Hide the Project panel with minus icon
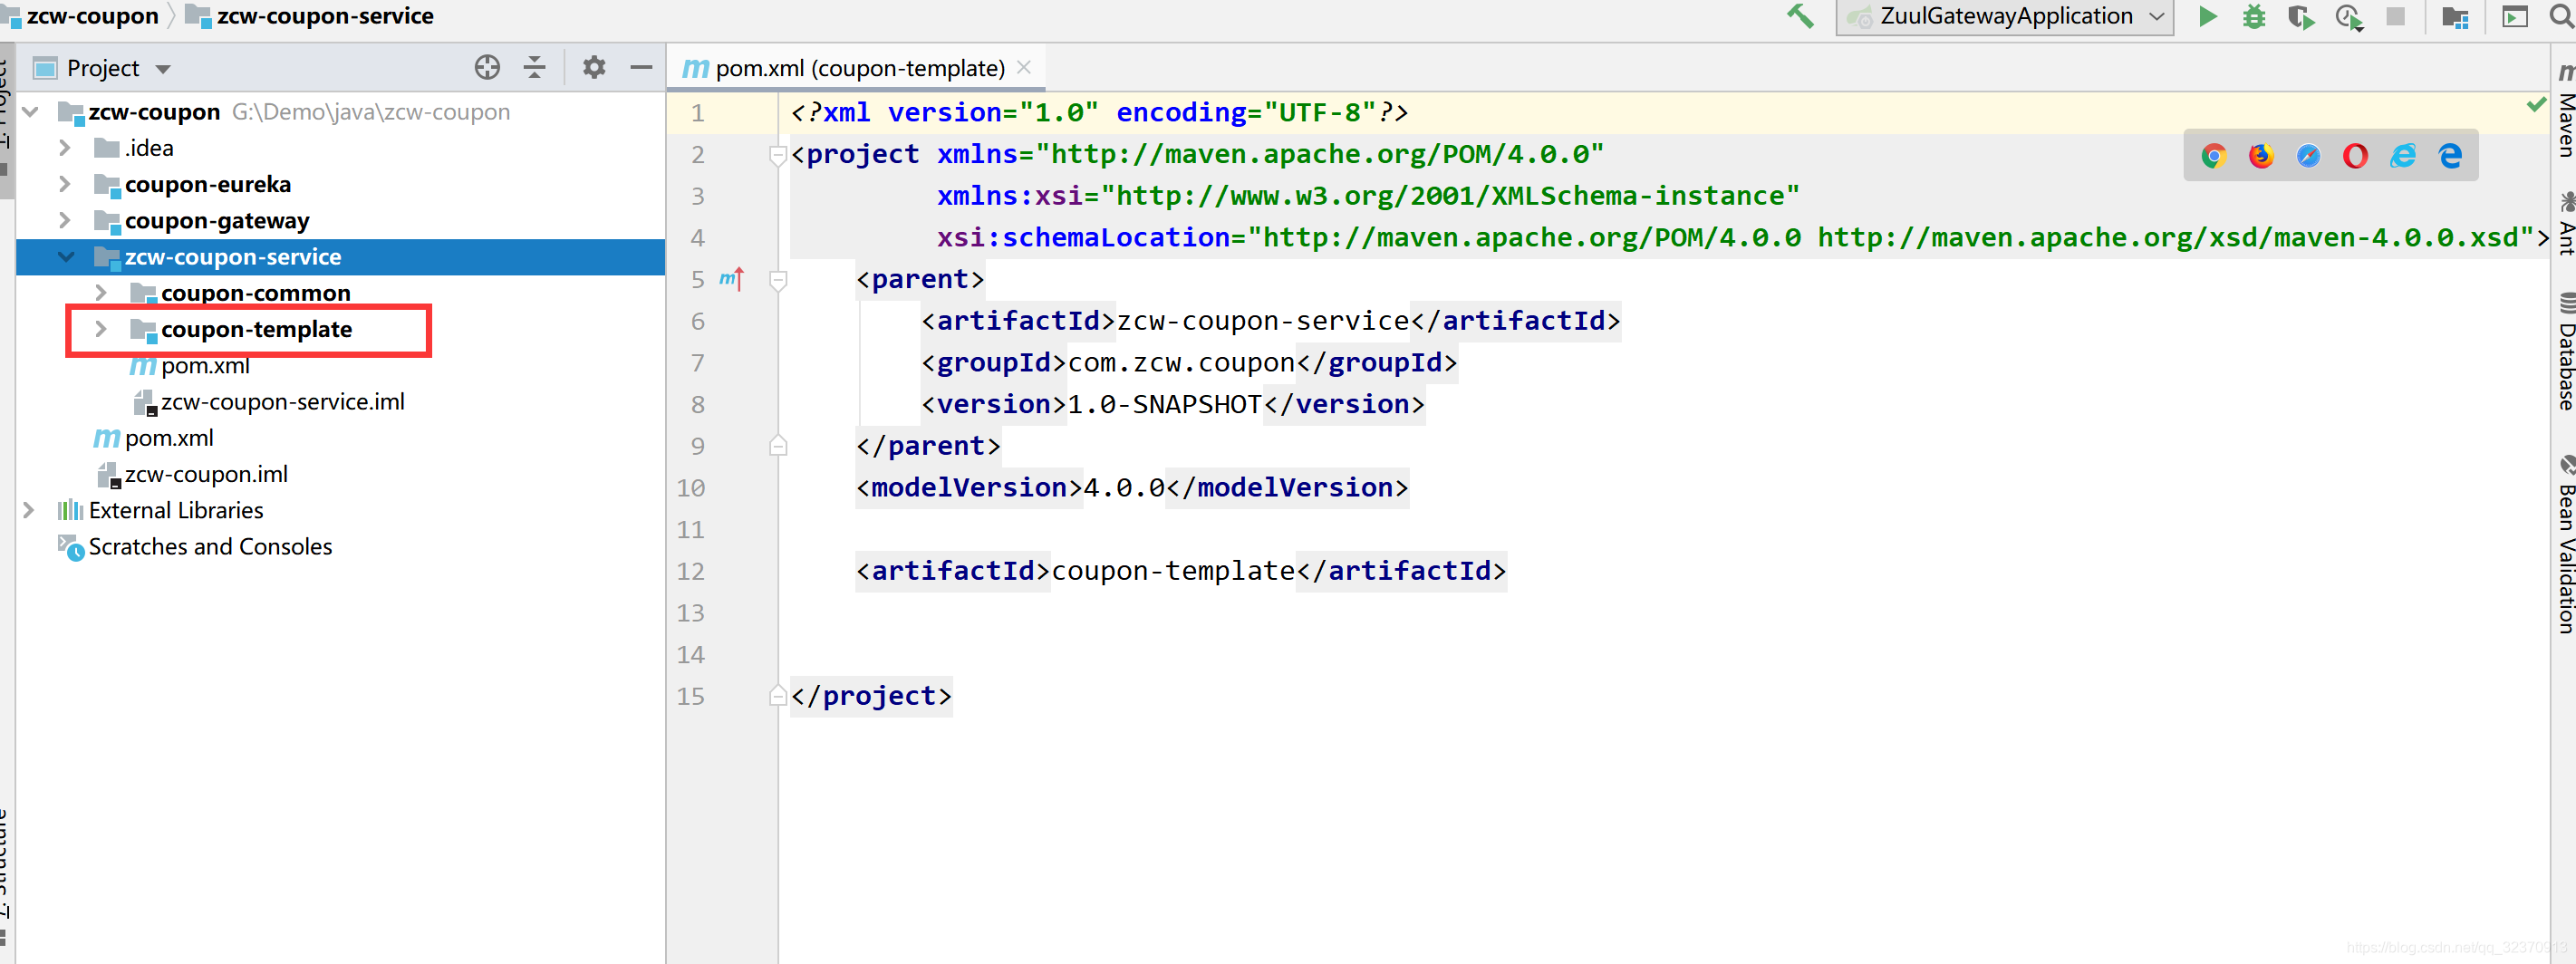 [x=641, y=67]
